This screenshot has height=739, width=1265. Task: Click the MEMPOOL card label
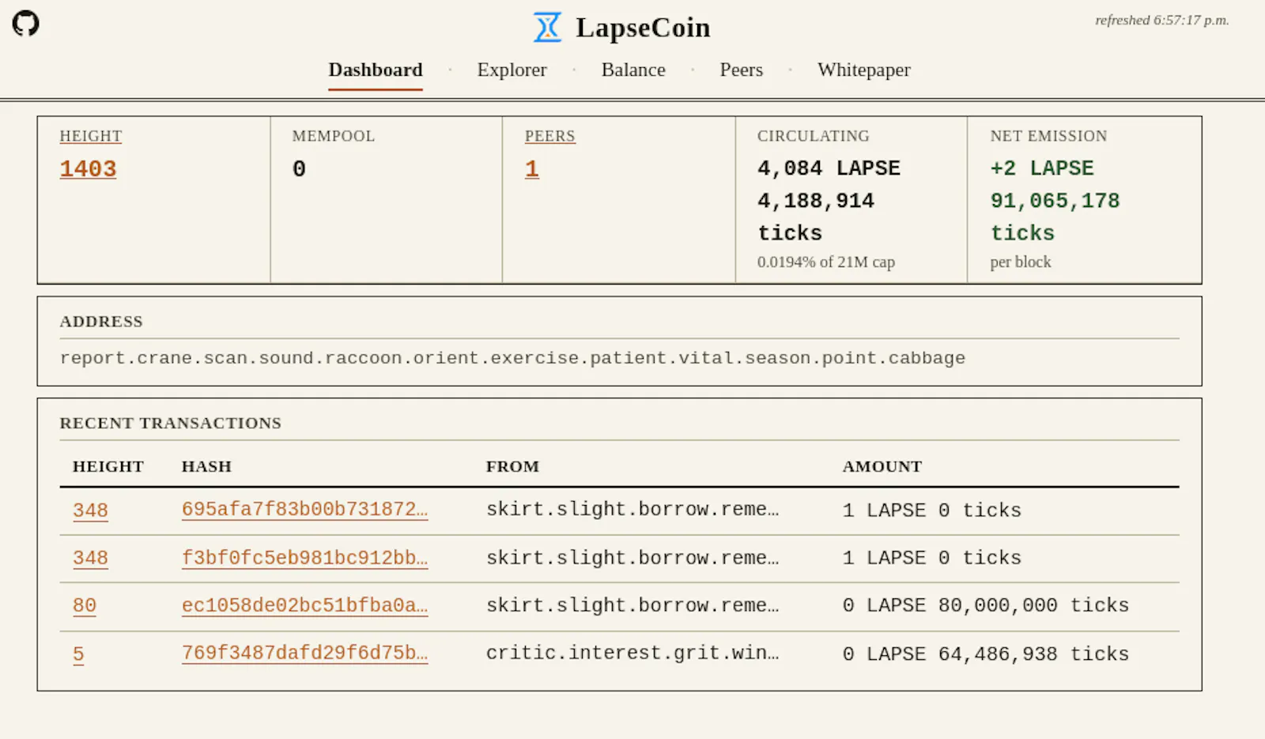(334, 136)
